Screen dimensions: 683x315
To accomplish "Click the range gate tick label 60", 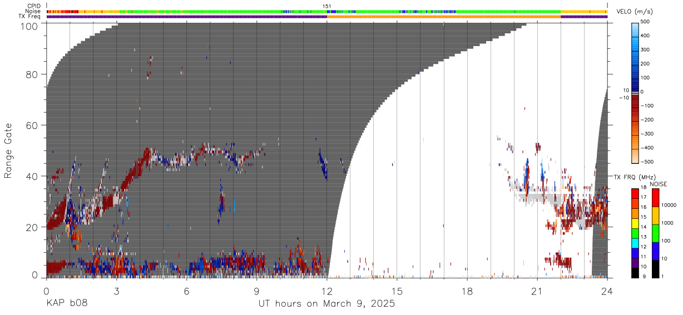I will [32, 126].
